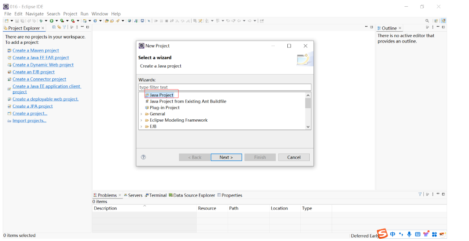The height and width of the screenshot is (241, 469).
Task: Select Java Project in wizard list
Action: [162, 95]
